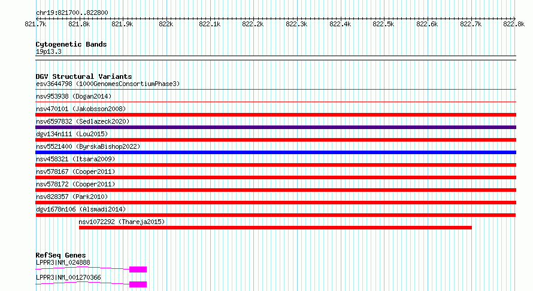Click the 822.7k ruler tick label

click(x=471, y=24)
